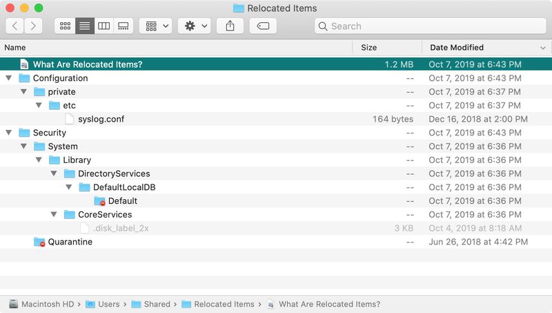
Task: Click the '.disk_label_2x' file name
Action: point(121,228)
